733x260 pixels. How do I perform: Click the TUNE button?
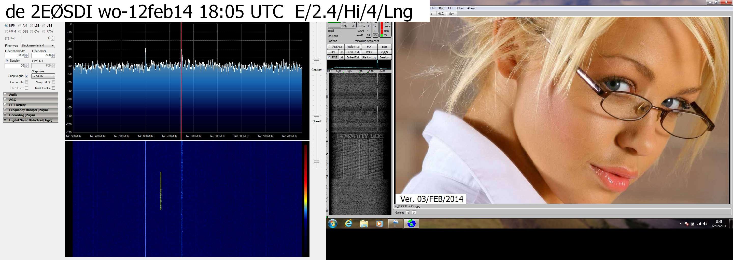click(x=333, y=52)
